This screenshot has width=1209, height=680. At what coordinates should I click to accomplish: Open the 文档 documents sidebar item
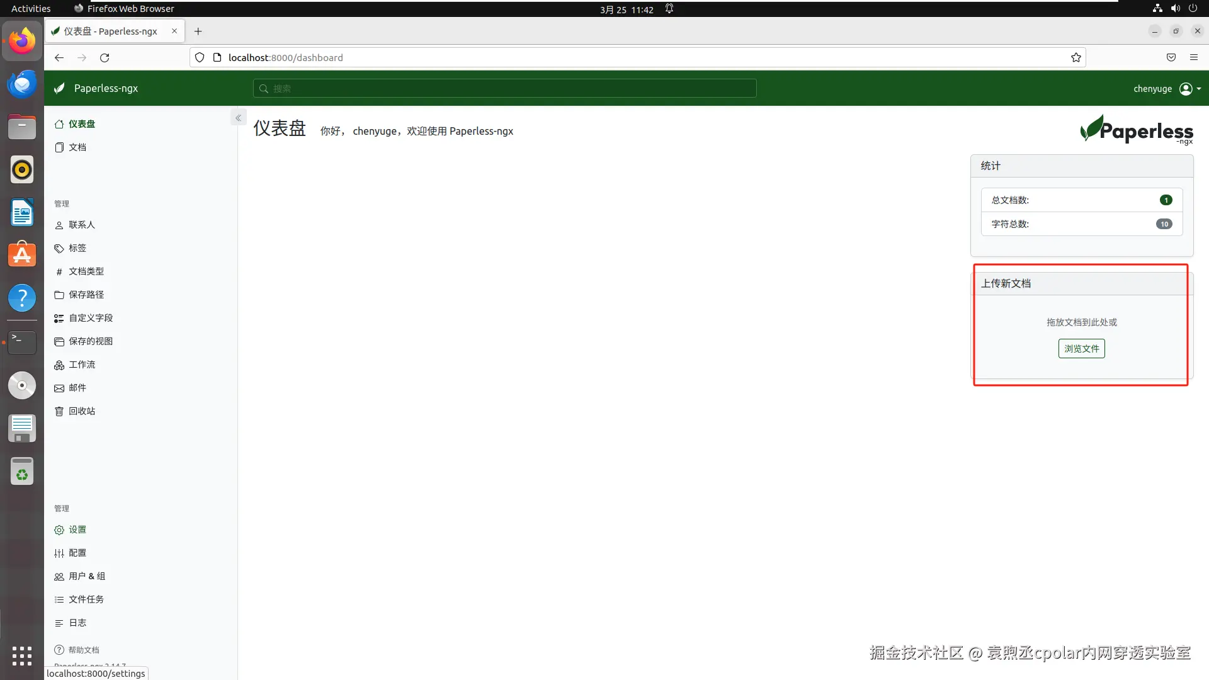click(71, 147)
